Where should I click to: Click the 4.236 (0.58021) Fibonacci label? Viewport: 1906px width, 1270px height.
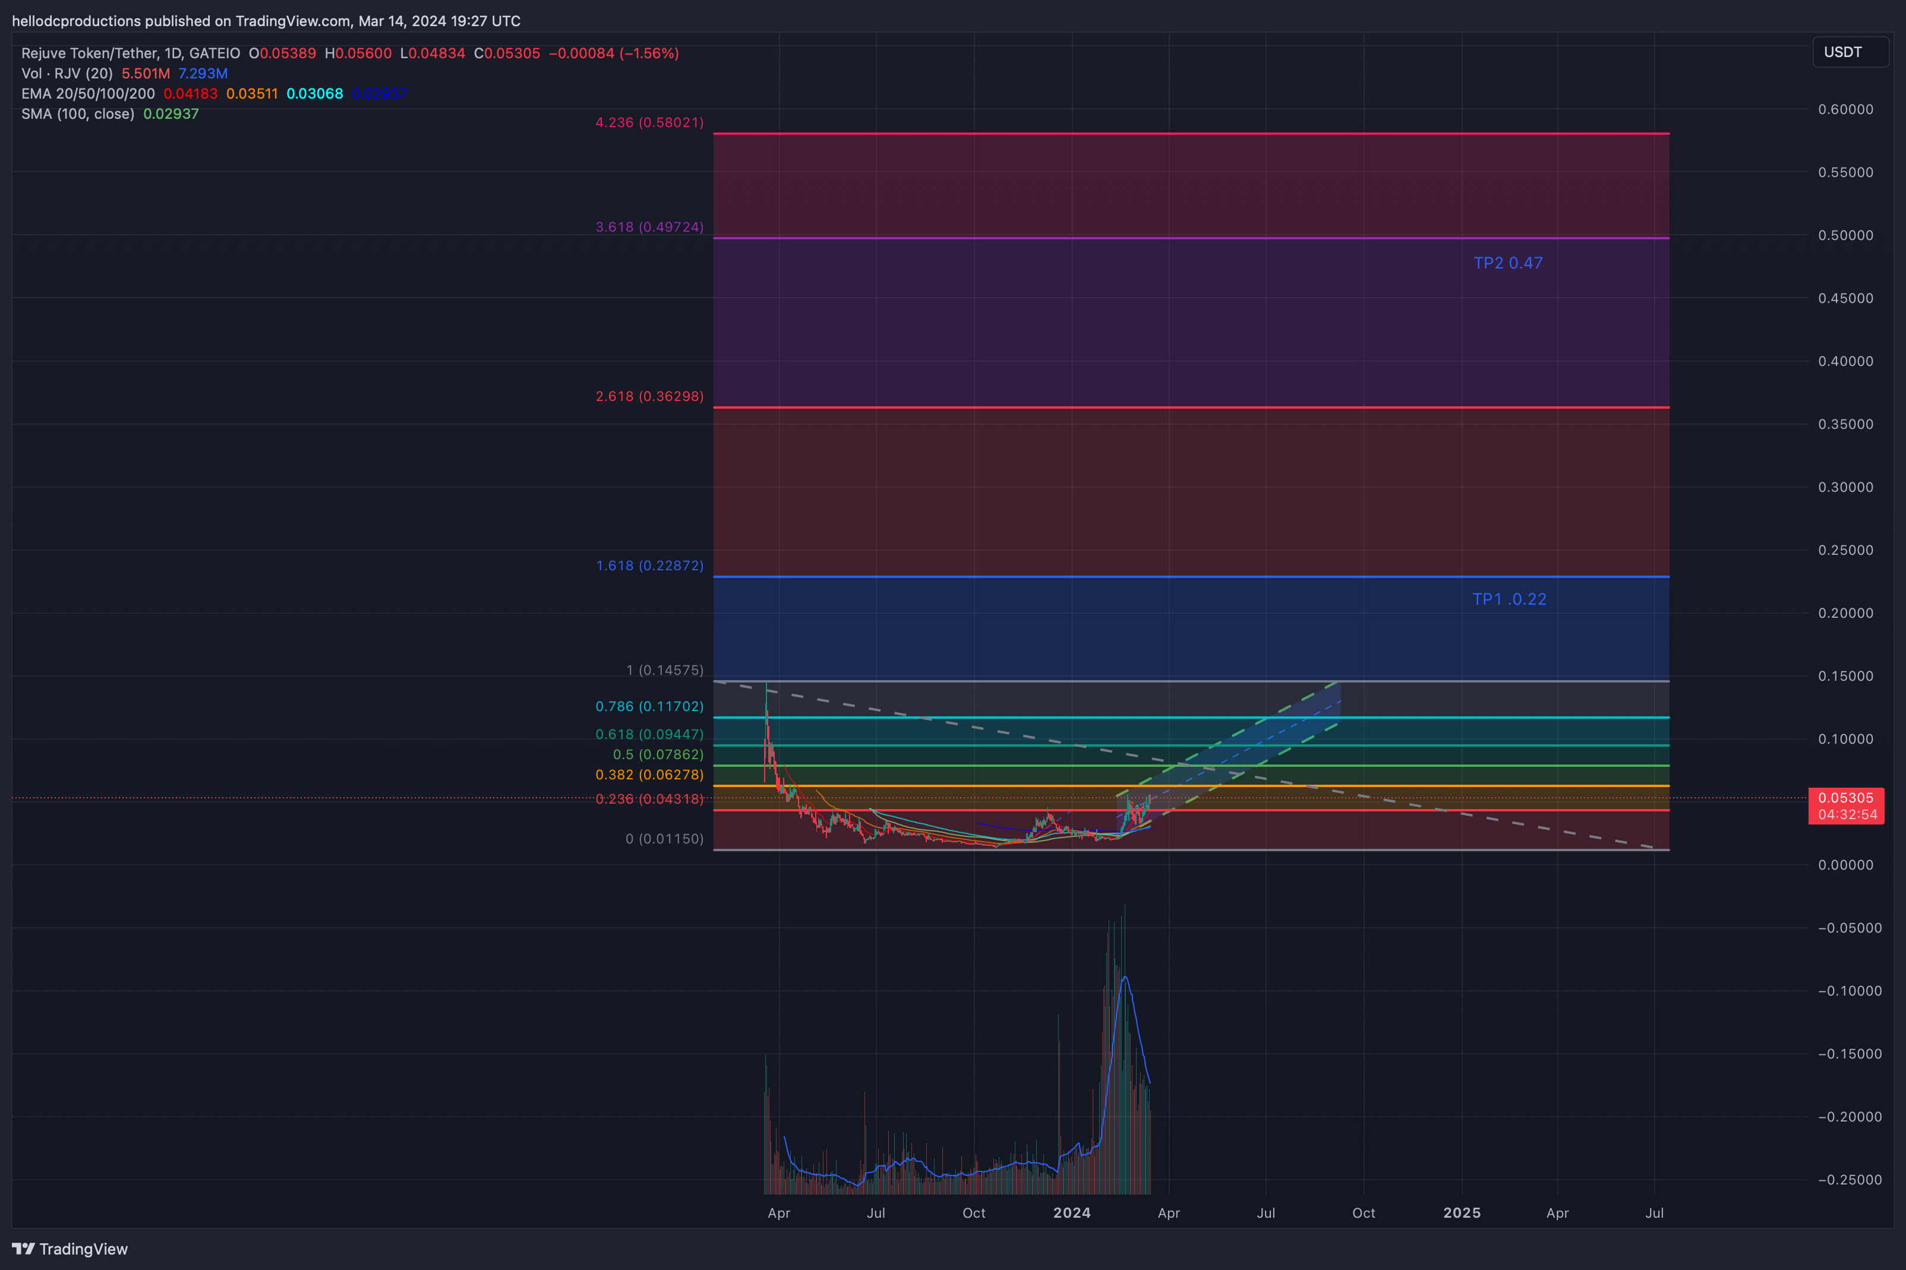point(649,122)
